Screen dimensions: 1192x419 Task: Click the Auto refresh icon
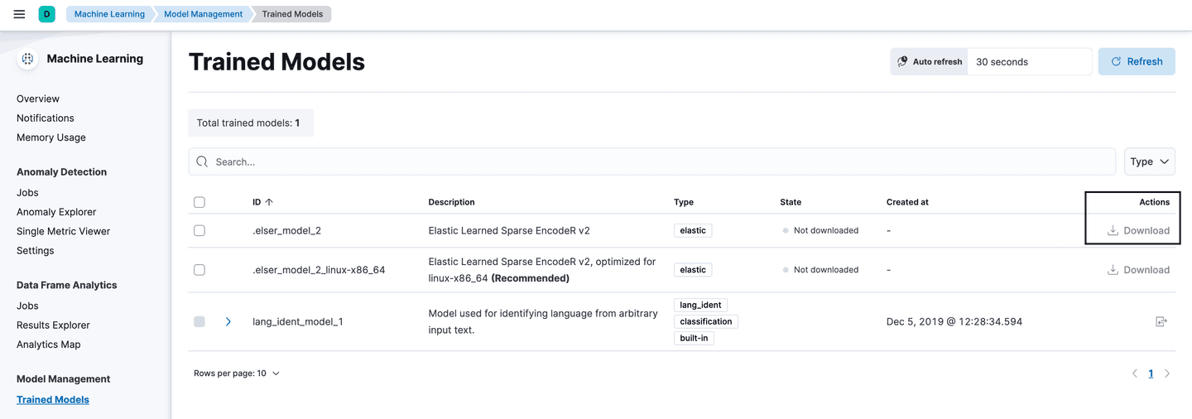pyautogui.click(x=903, y=61)
